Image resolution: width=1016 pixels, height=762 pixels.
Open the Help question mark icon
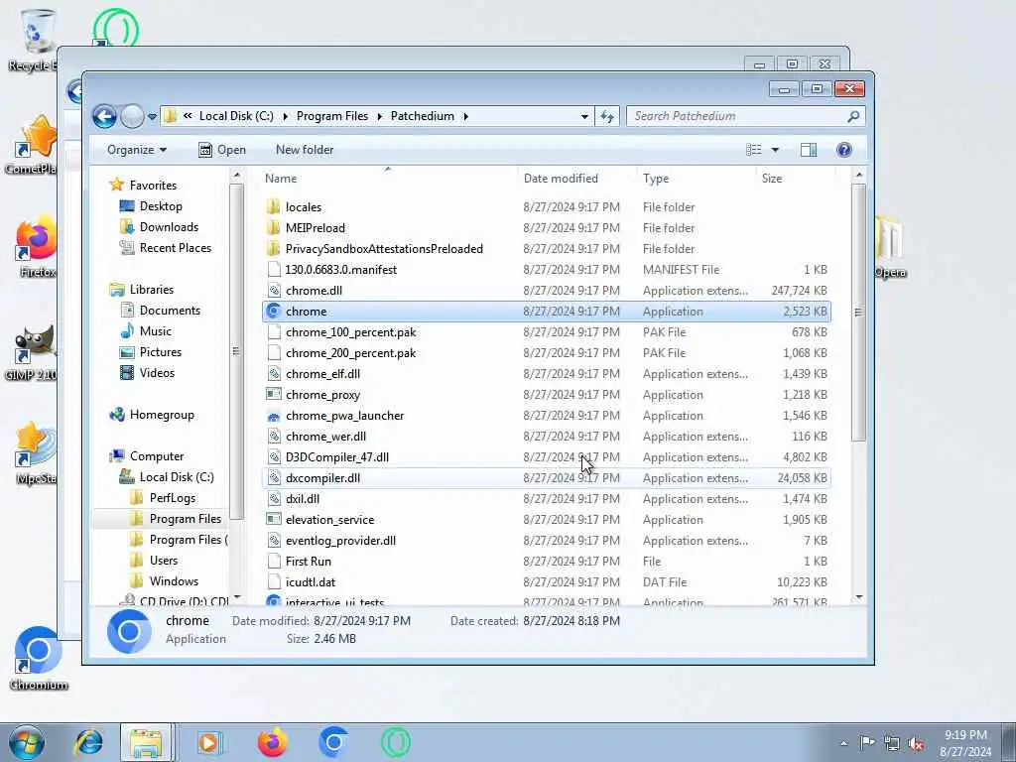[843, 150]
